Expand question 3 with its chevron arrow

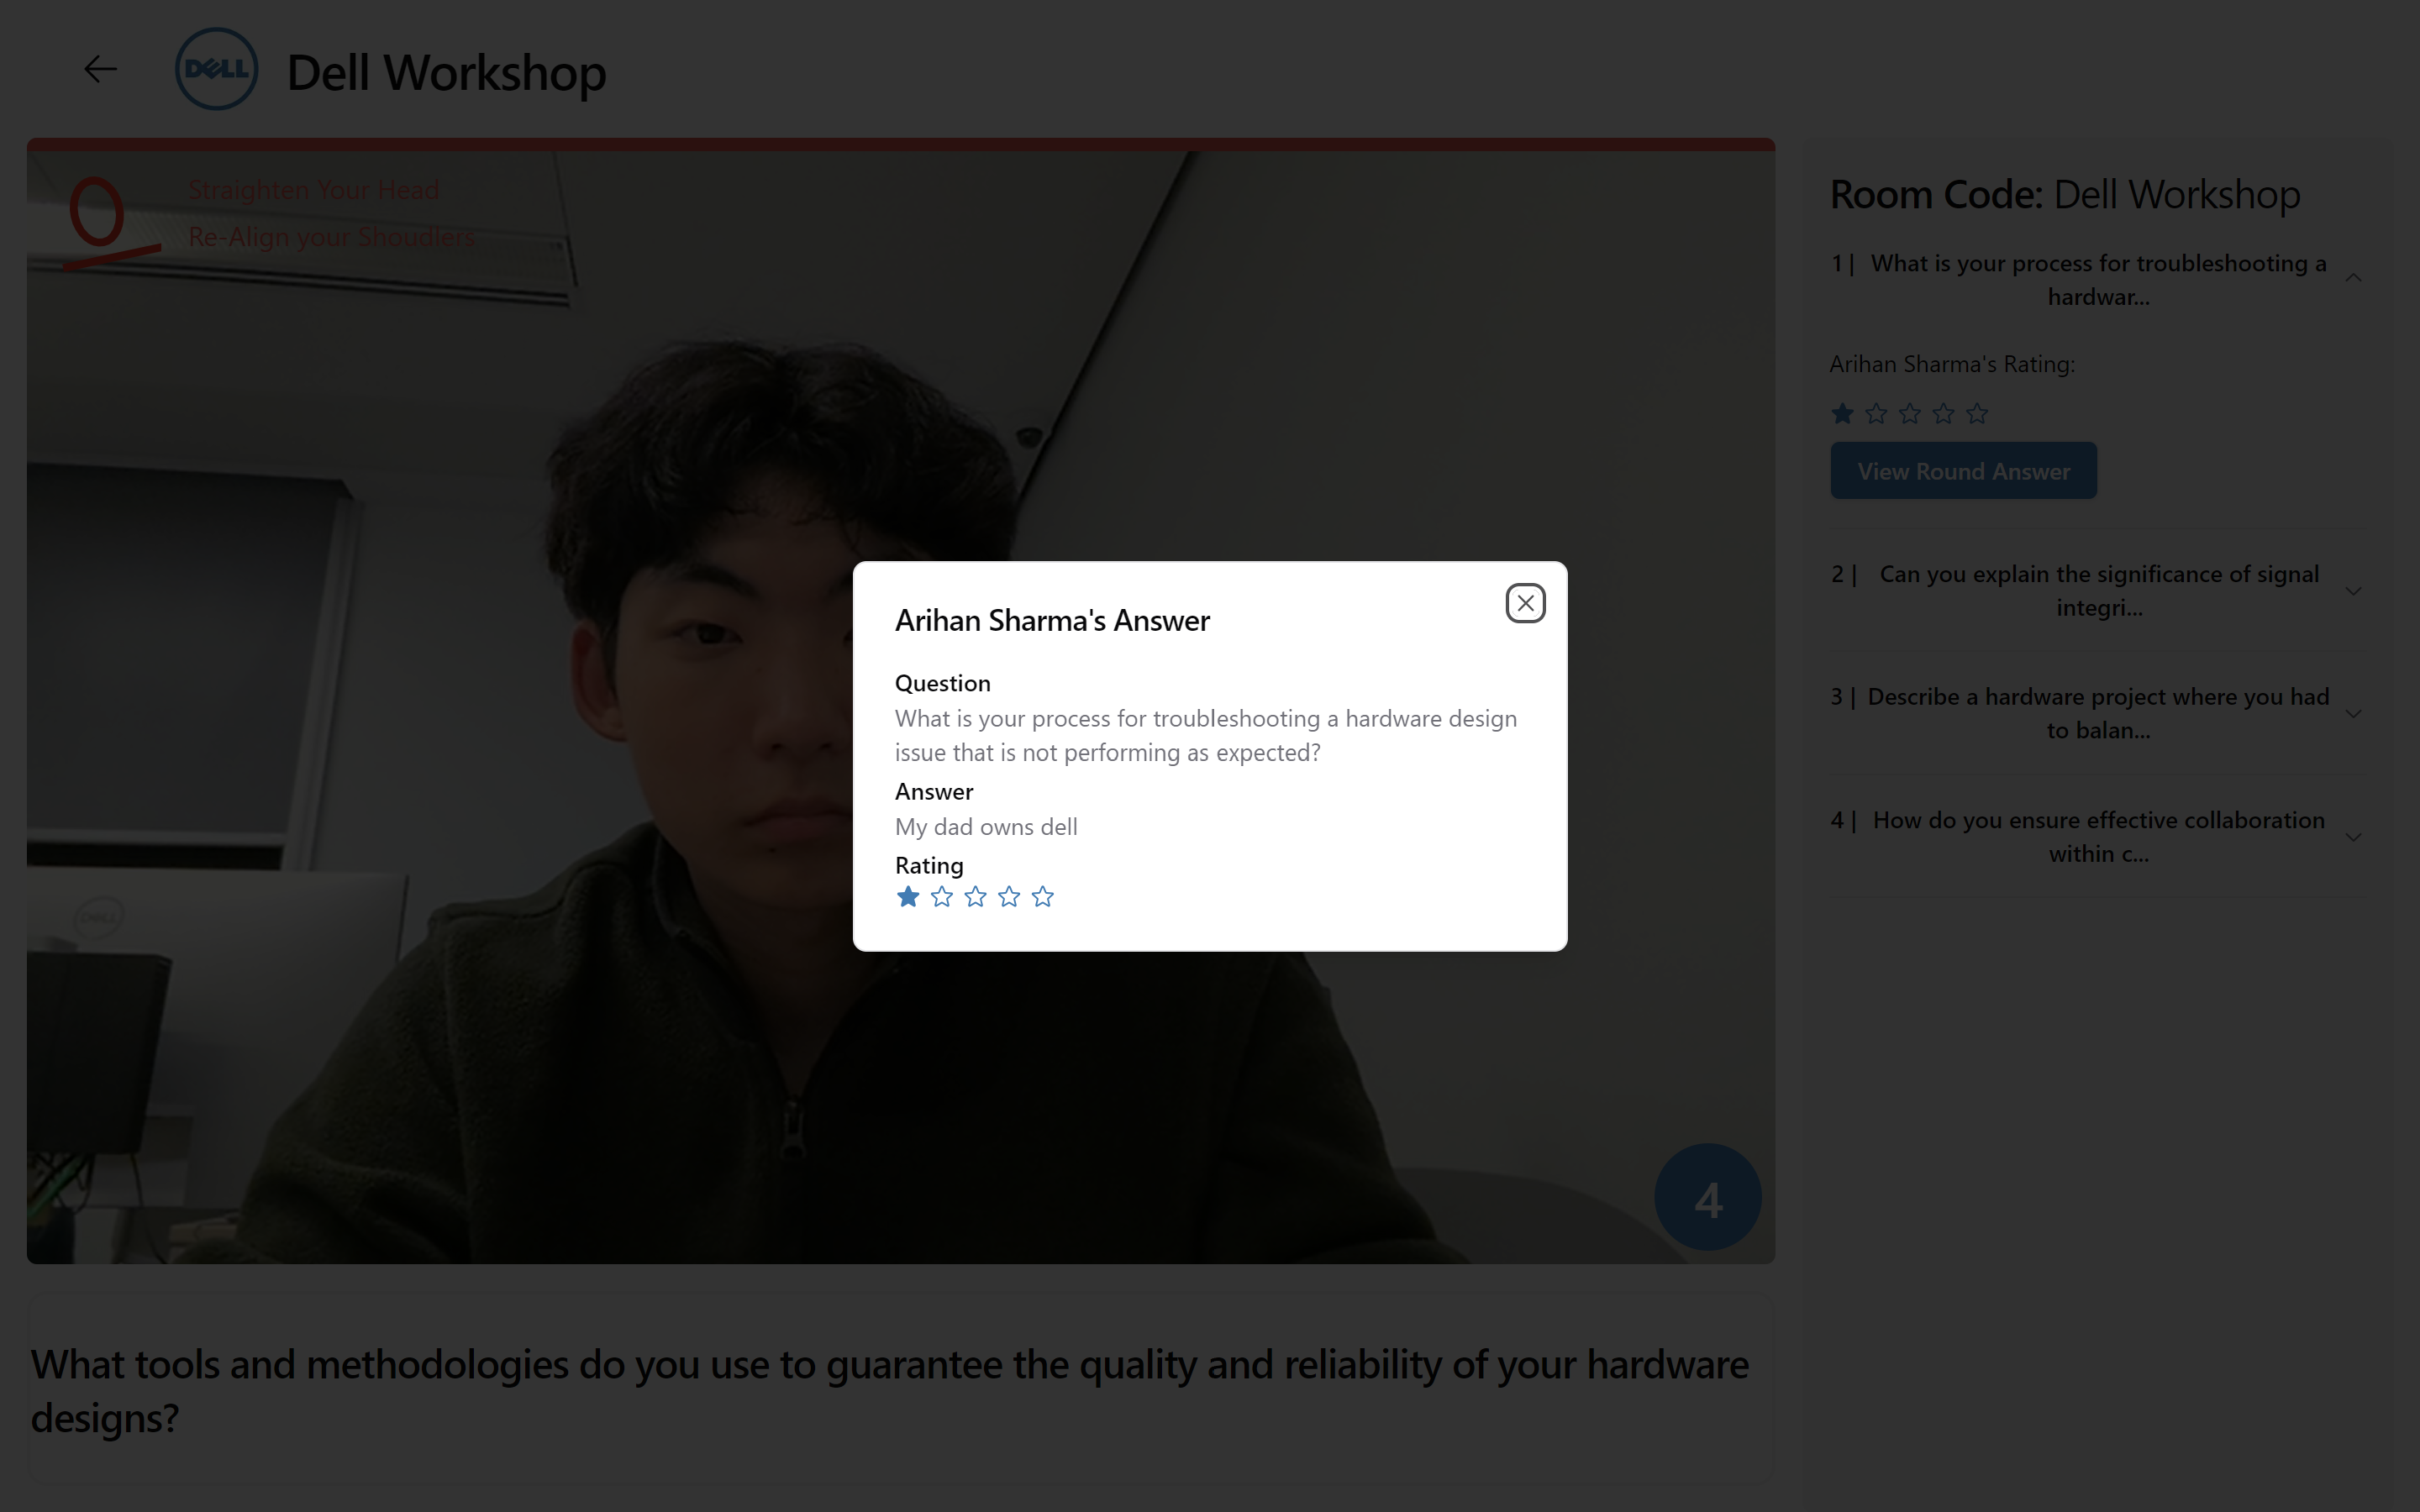[2353, 714]
